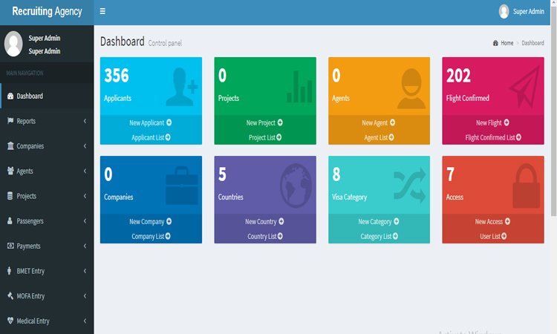This screenshot has height=334, width=557.
Task: Open the Flight Confirmed List link
Action: point(493,137)
